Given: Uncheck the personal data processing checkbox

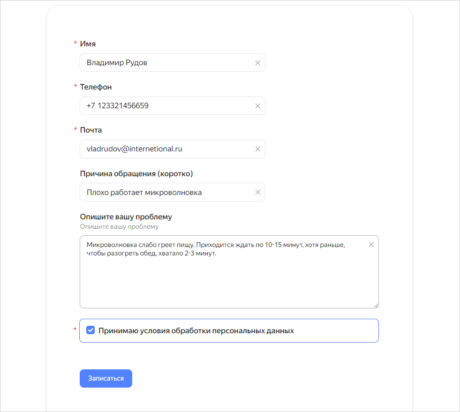Looking at the screenshot, I should [90, 330].
